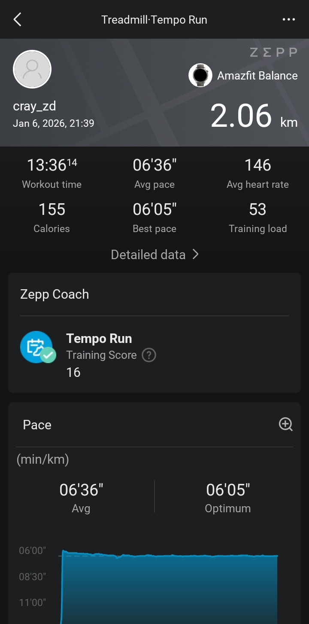Screen dimensions: 309x624
Task: Expand Detailed data chevron
Action: (196, 254)
